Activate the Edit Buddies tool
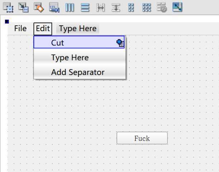219x172 pixels. click(39, 8)
